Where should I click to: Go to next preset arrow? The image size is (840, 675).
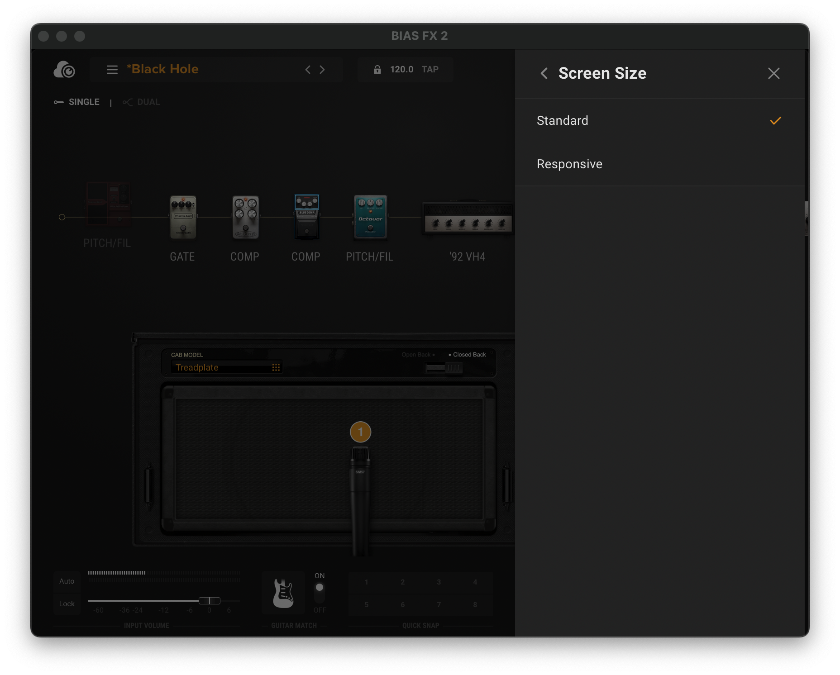[x=322, y=70]
